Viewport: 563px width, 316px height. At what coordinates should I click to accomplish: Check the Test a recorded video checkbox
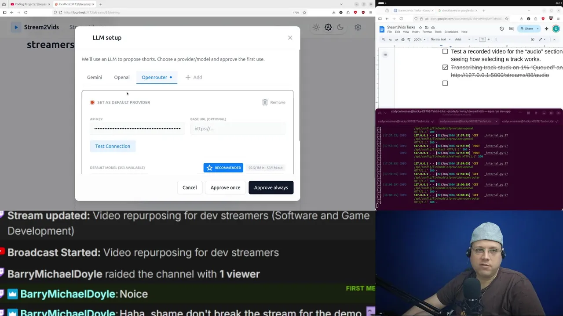click(x=445, y=52)
